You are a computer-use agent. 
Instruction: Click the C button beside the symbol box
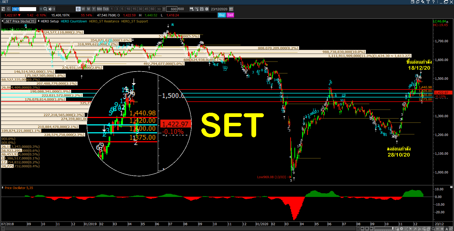coord(8,9)
